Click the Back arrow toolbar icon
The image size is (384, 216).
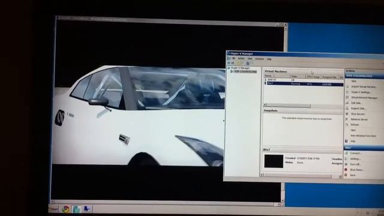click(229, 63)
